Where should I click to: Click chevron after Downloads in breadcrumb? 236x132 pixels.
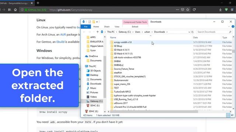point(167,32)
